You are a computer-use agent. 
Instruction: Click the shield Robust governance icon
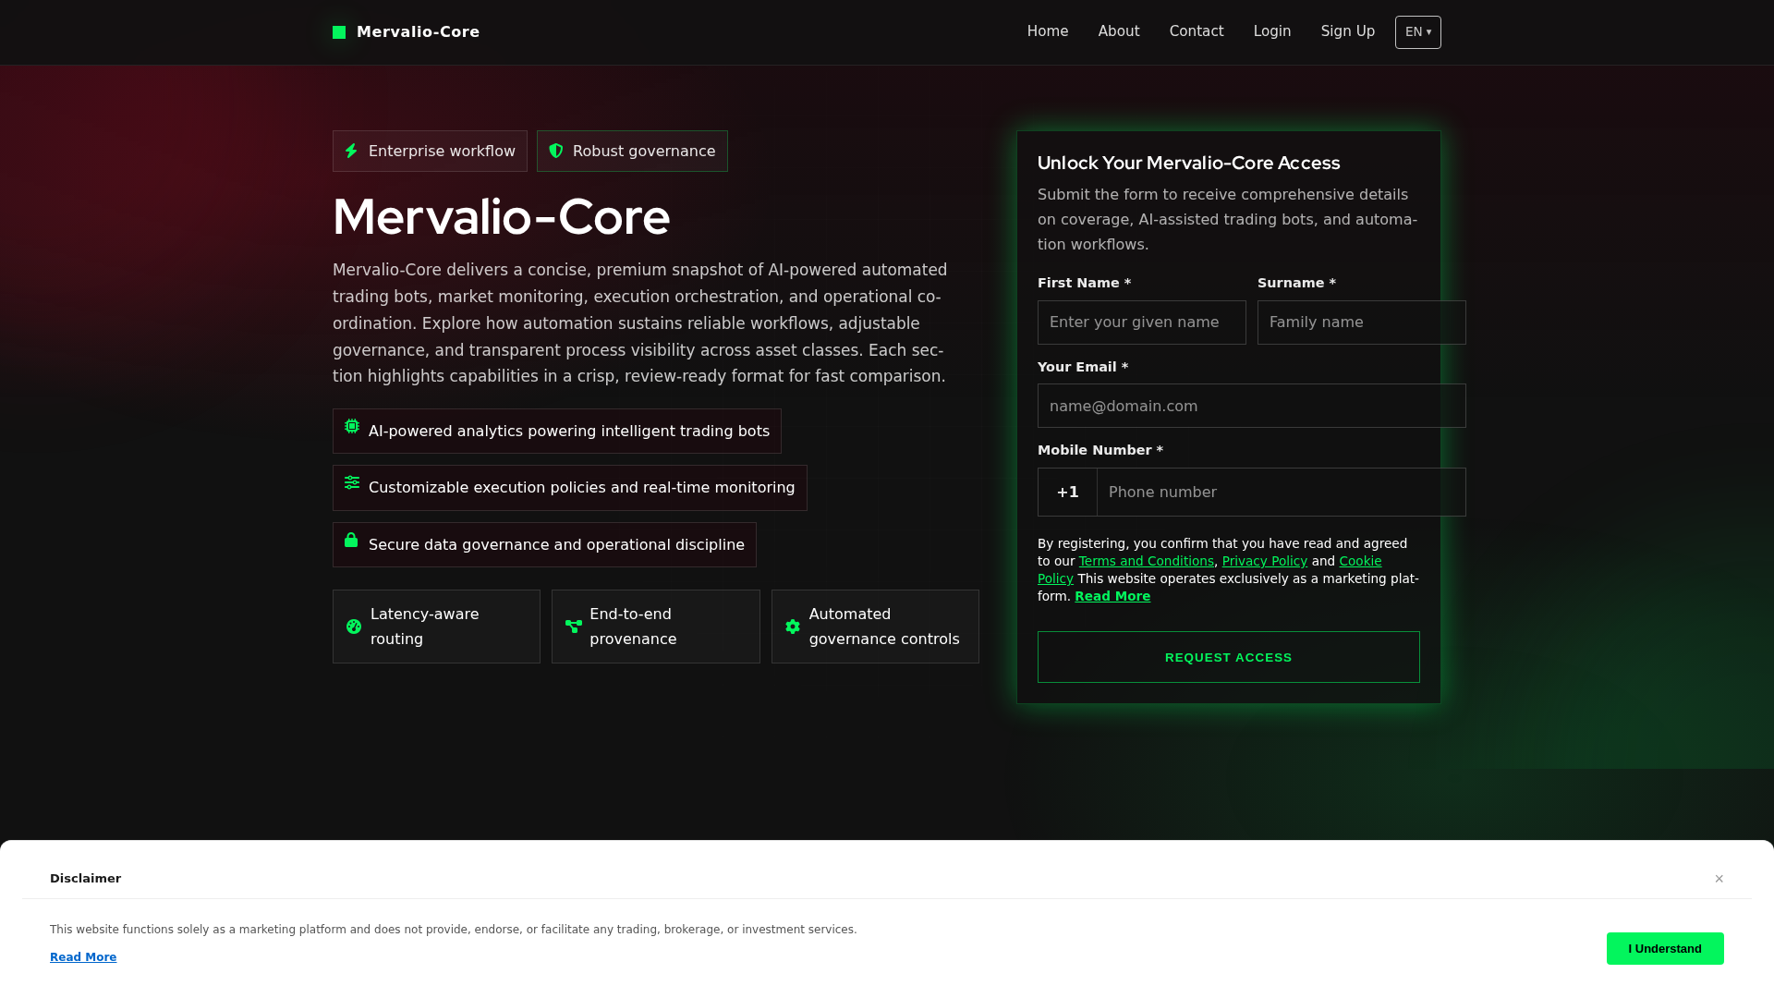point(556,151)
